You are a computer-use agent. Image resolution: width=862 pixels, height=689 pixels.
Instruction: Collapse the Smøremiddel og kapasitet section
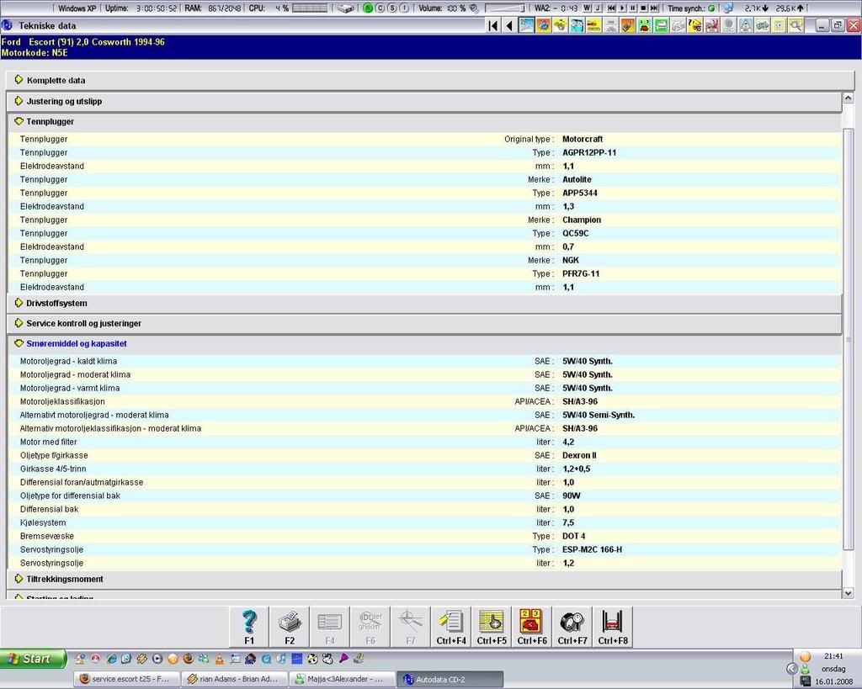(424, 343)
